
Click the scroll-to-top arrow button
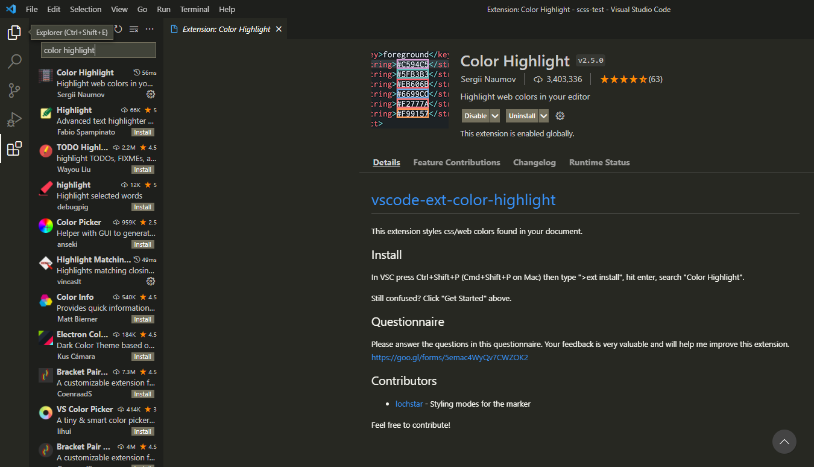784,442
